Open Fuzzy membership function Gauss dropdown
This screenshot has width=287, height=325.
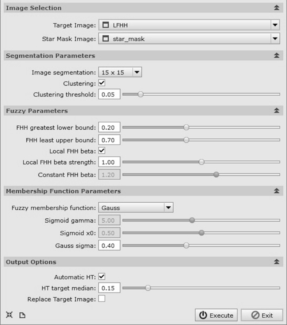coord(136,207)
